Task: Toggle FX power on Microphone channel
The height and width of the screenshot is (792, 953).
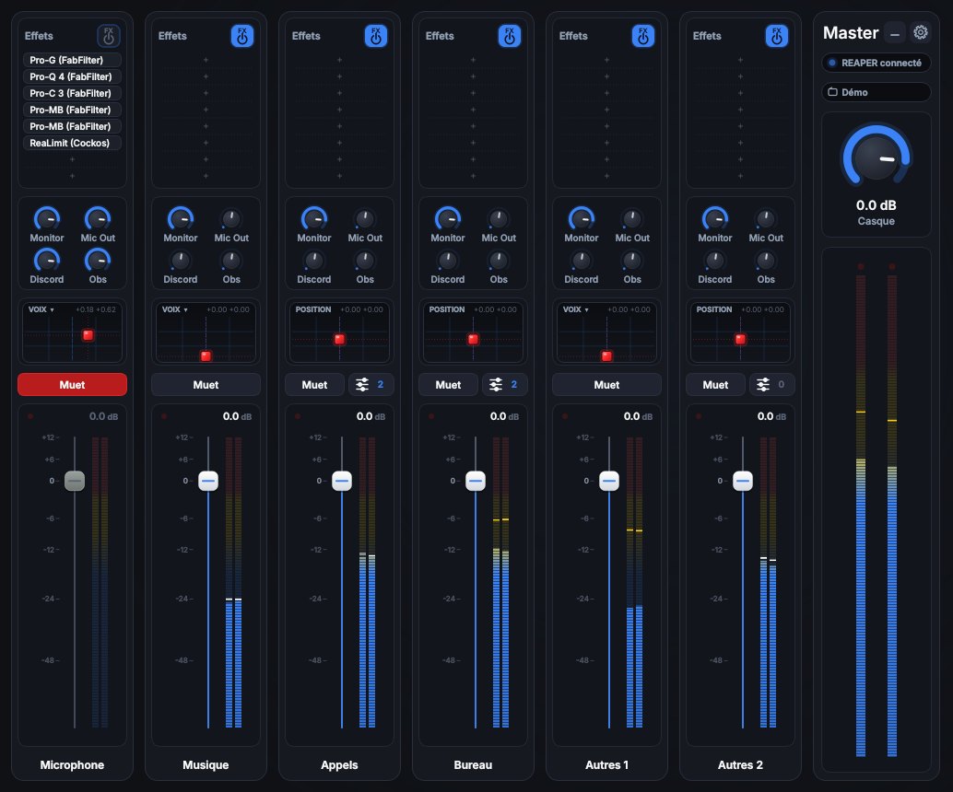Action: pyautogui.click(x=108, y=36)
